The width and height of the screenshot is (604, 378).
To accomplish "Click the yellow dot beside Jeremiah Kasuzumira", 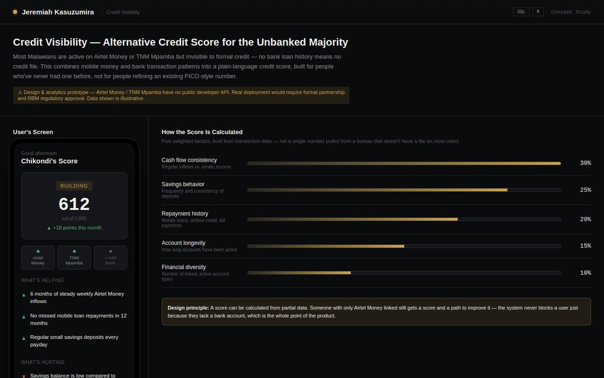I will 15,12.
